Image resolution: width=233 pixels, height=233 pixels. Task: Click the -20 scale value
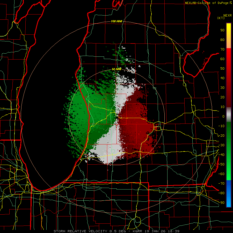tap(221, 135)
